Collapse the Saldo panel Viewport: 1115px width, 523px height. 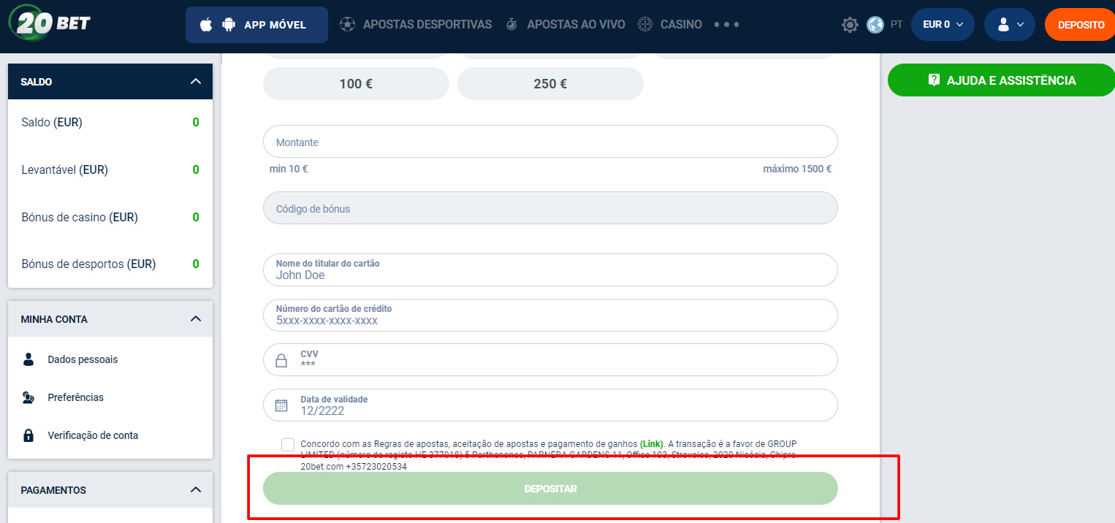195,82
